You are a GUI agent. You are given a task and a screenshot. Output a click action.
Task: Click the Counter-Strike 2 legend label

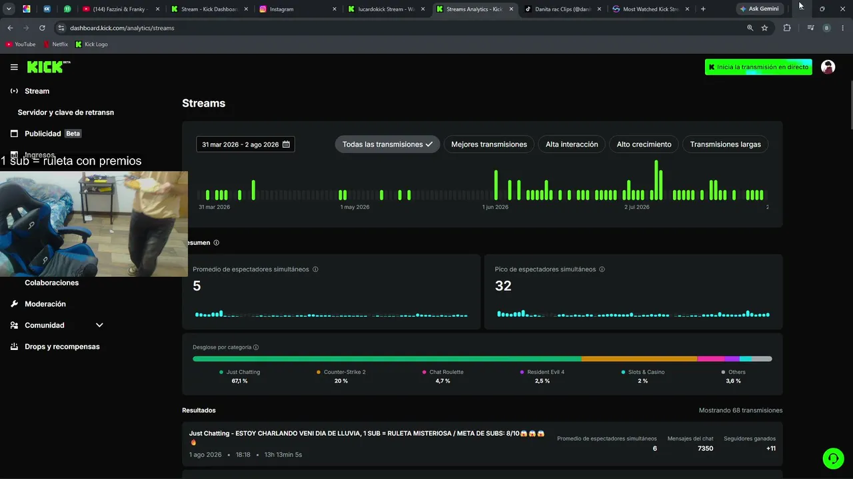(345, 372)
